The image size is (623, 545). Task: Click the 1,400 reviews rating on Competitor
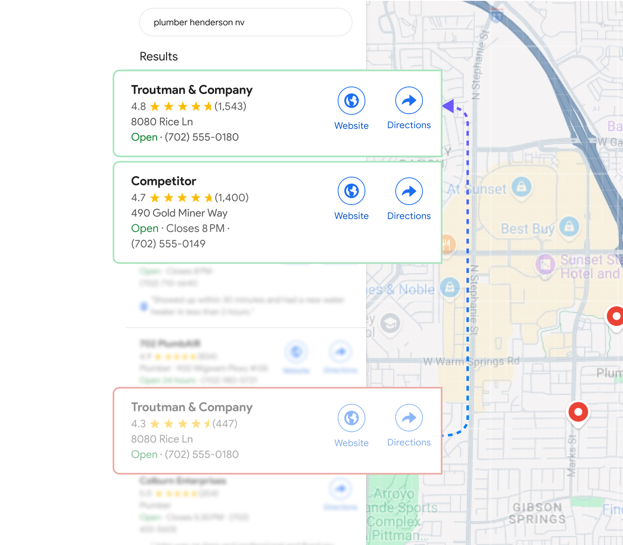232,198
